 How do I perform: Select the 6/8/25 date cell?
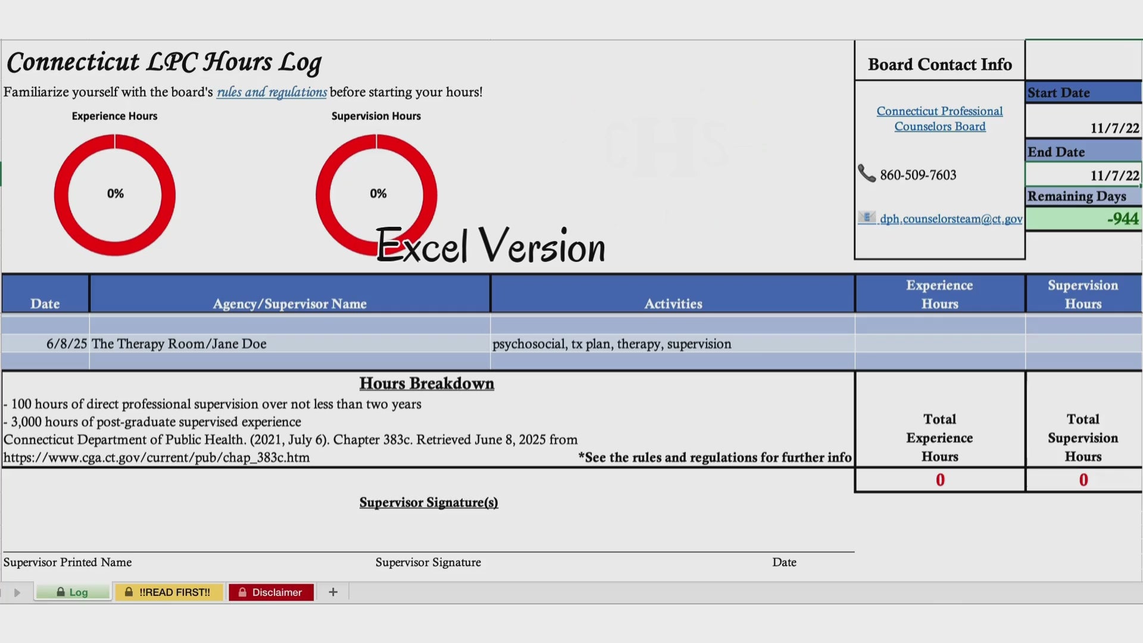[45, 344]
